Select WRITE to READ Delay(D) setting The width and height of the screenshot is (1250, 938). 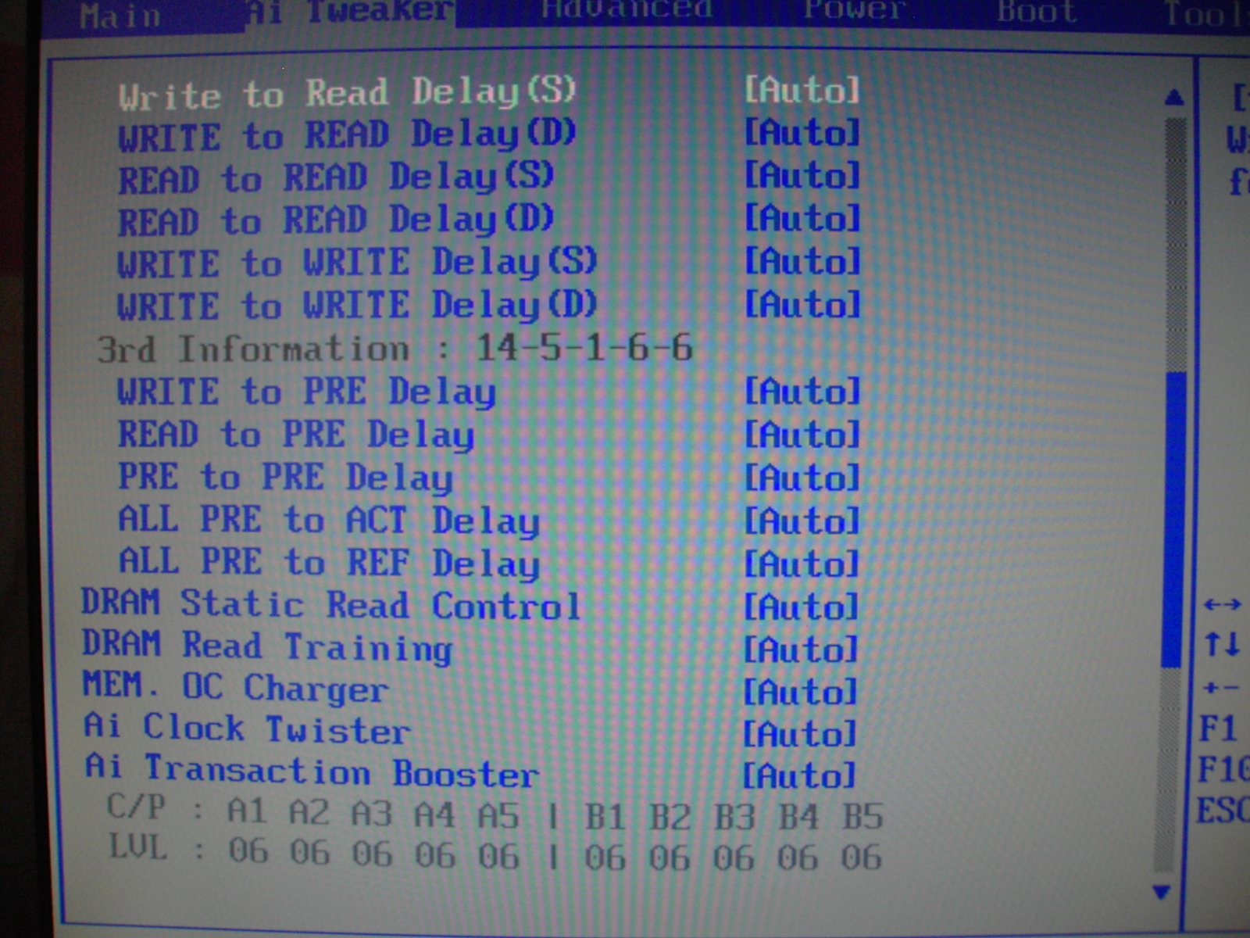point(348,136)
